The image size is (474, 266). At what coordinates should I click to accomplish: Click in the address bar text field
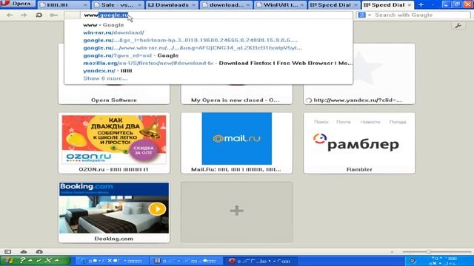tap(216, 15)
